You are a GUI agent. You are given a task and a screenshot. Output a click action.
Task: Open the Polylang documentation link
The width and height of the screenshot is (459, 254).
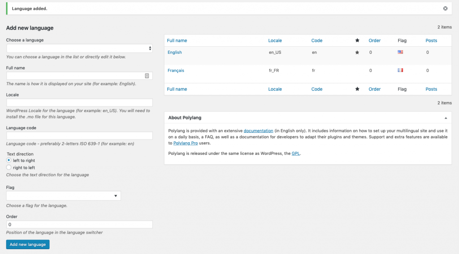coord(258,131)
